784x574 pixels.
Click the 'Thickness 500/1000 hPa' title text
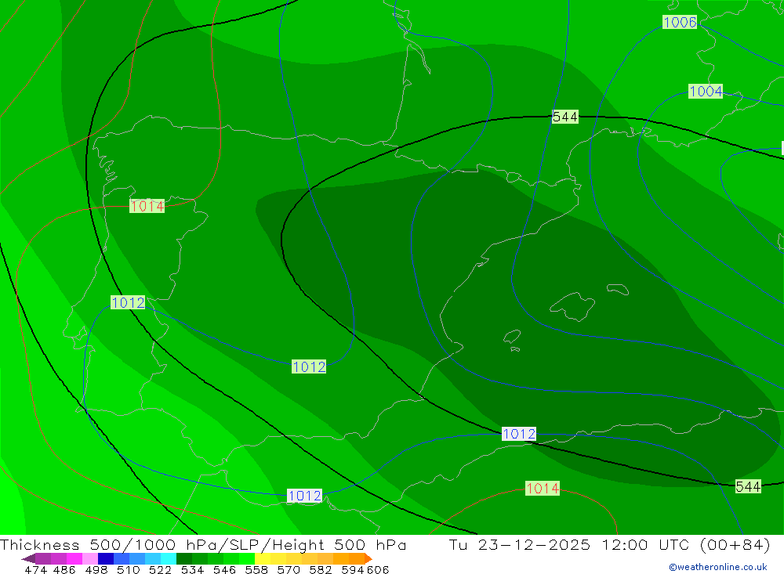(x=108, y=544)
